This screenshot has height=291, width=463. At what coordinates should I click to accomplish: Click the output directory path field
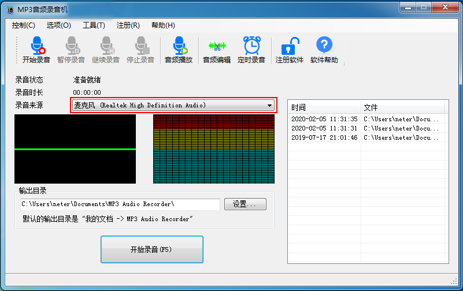[120, 204]
